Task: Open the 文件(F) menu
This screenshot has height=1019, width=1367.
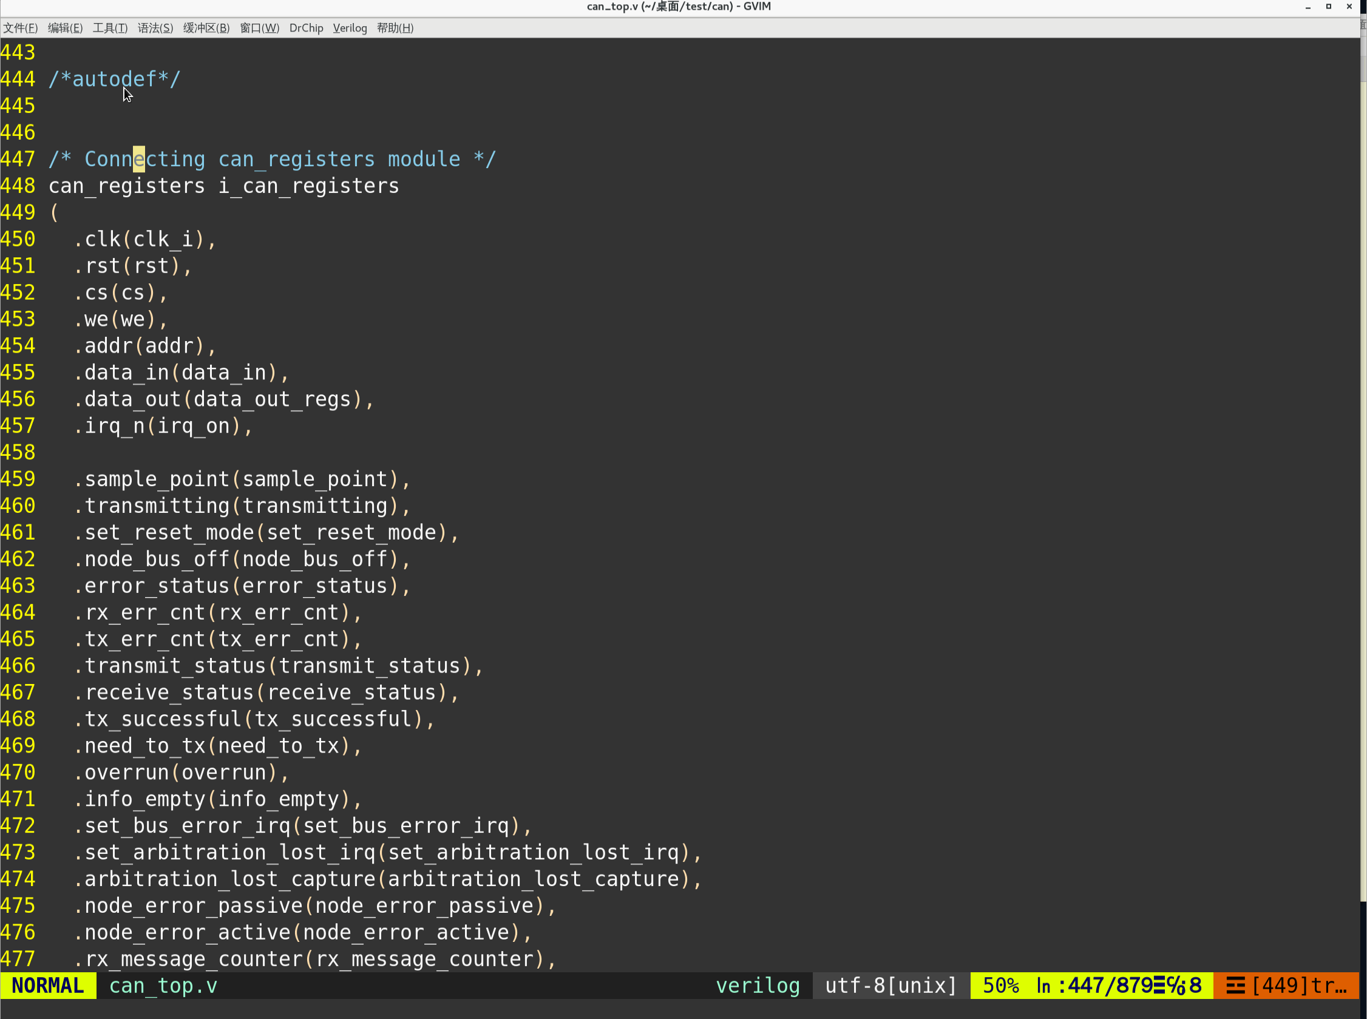Action: point(21,28)
